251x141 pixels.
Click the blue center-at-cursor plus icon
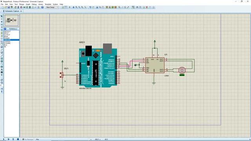point(73,7)
